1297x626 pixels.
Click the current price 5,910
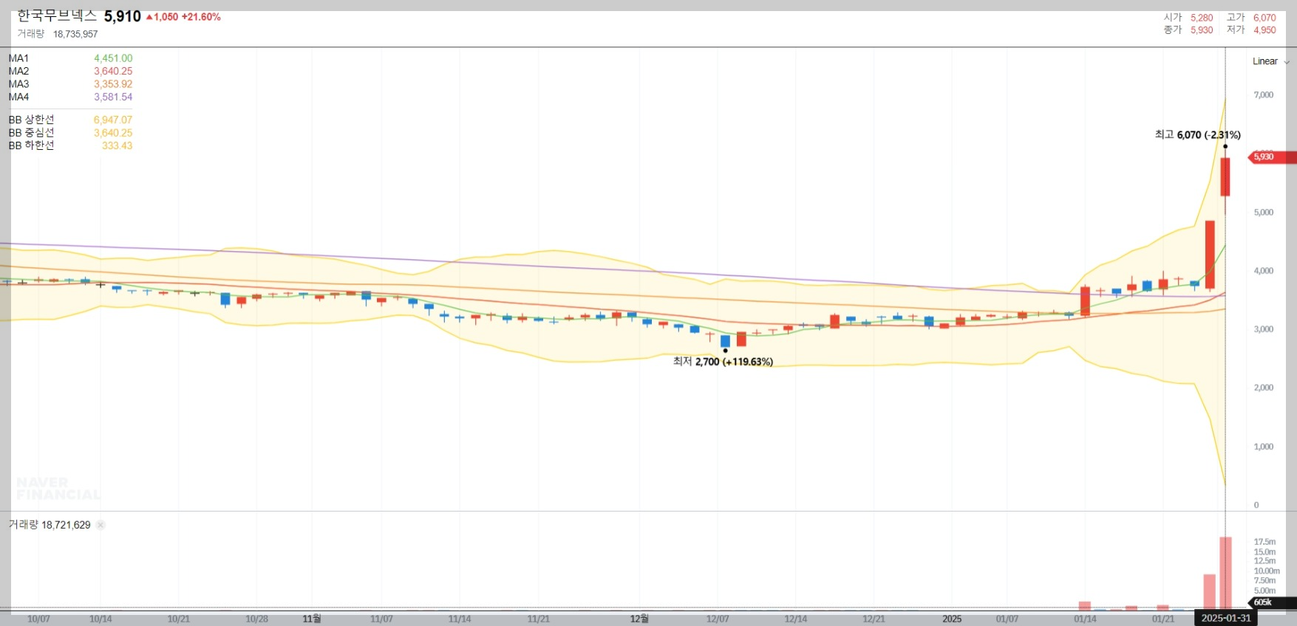[123, 16]
